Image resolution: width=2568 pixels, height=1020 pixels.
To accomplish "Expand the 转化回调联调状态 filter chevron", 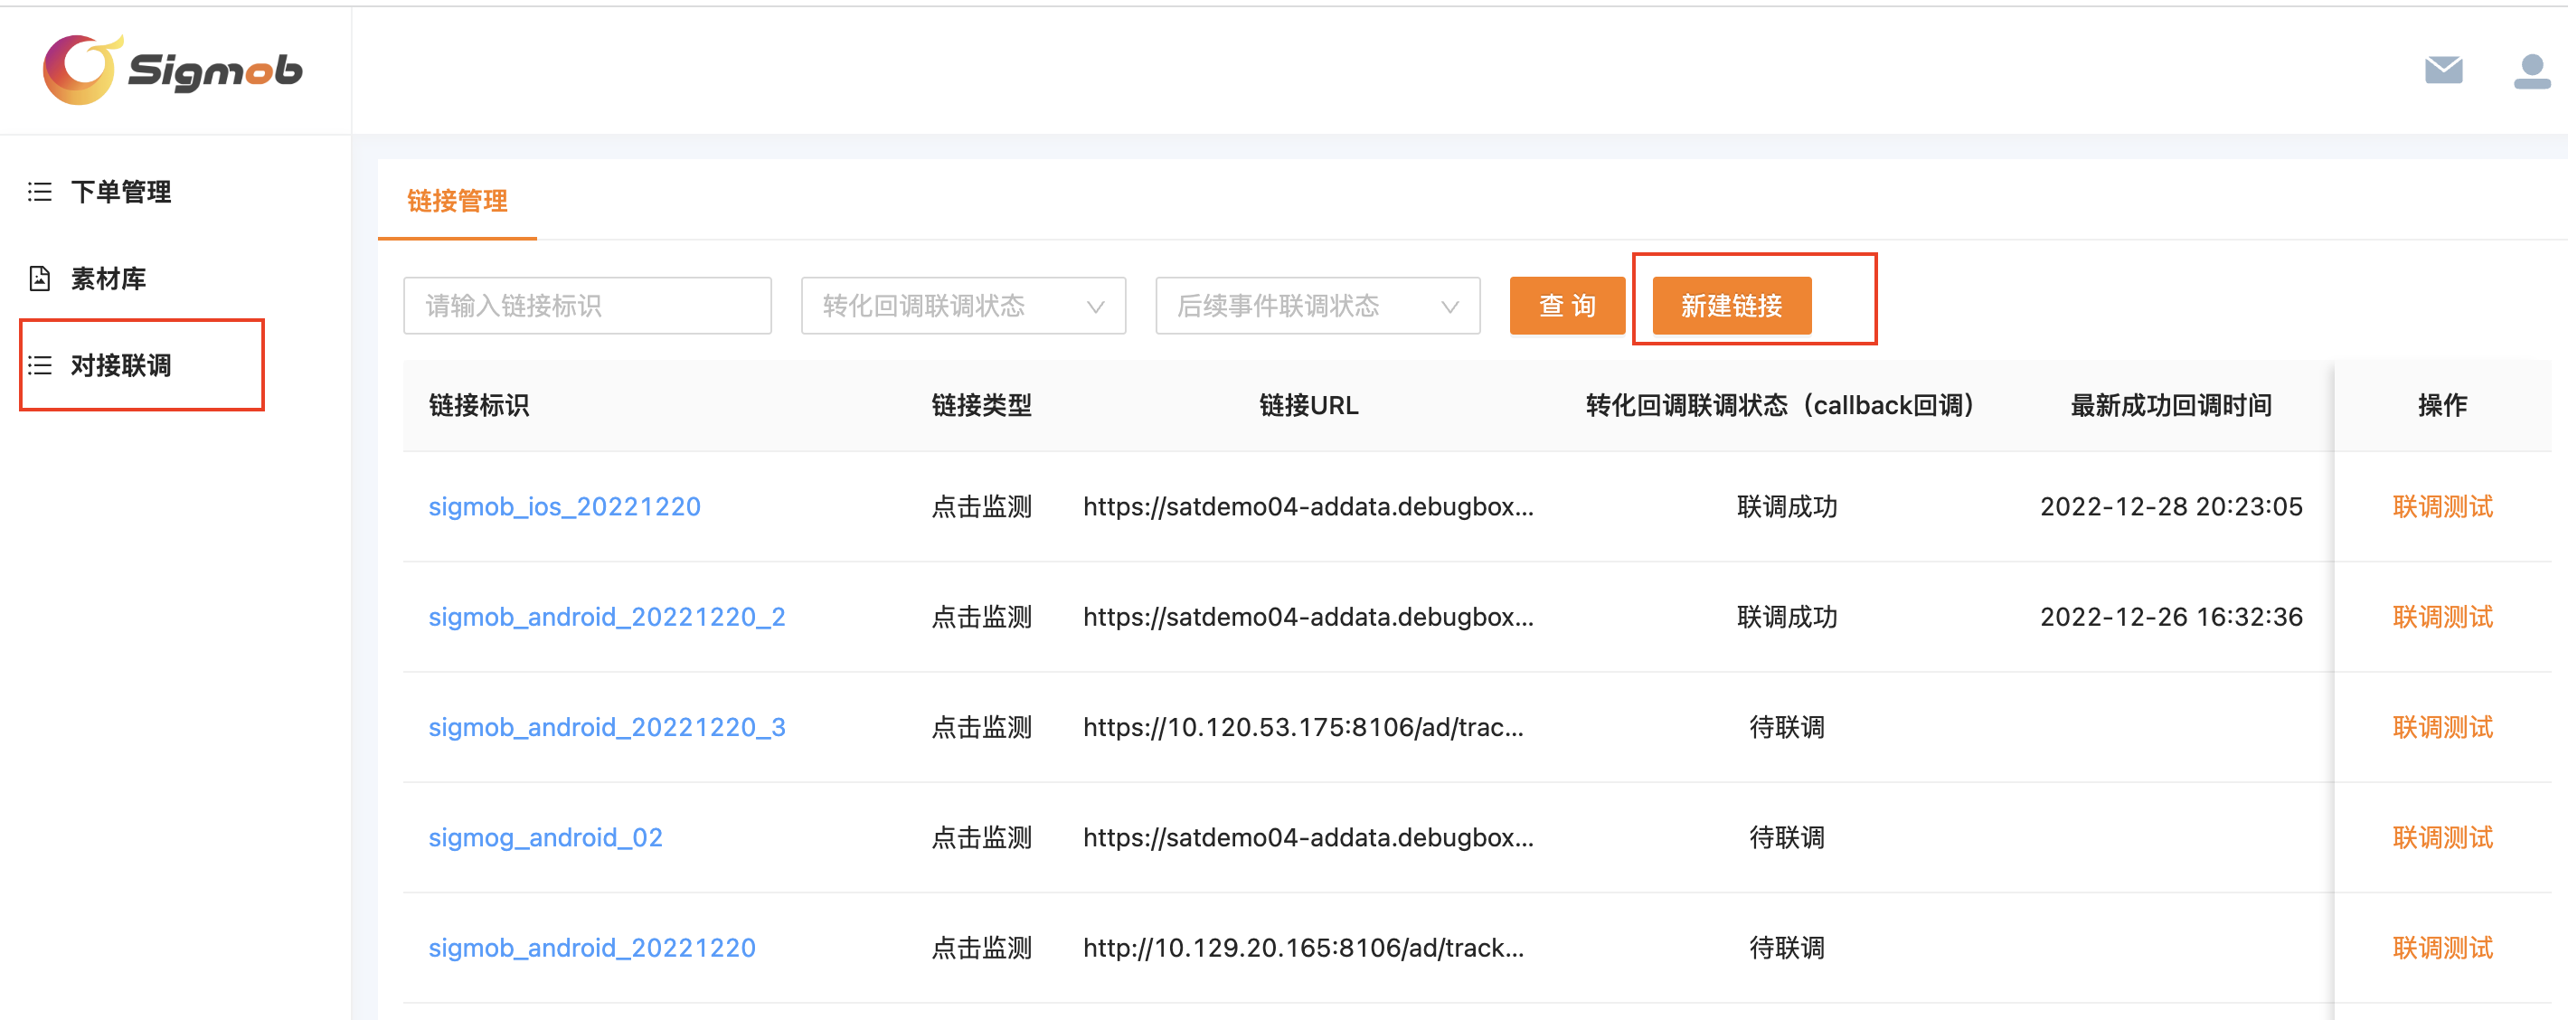I will [1097, 307].
